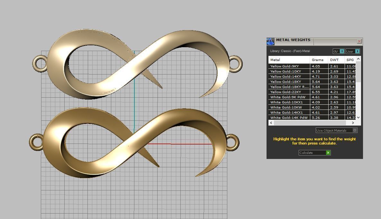The width and height of the screenshot is (381, 219).
Task: Toggle the GV option
Action: coord(338,51)
